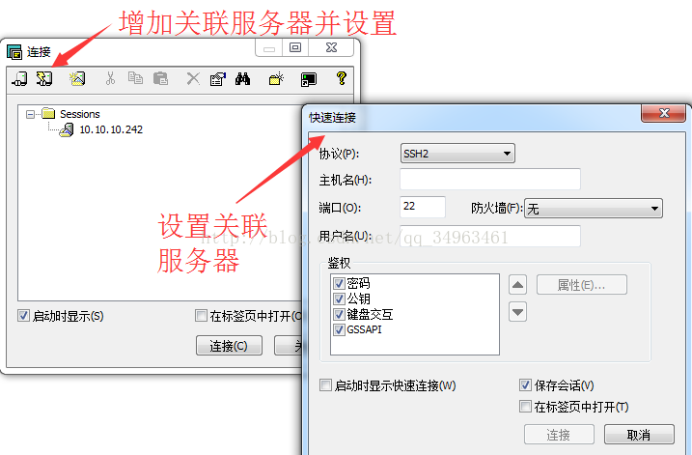The width and height of the screenshot is (692, 455).
Task: Toggle the GSSAPI authentication checkbox
Action: (339, 329)
